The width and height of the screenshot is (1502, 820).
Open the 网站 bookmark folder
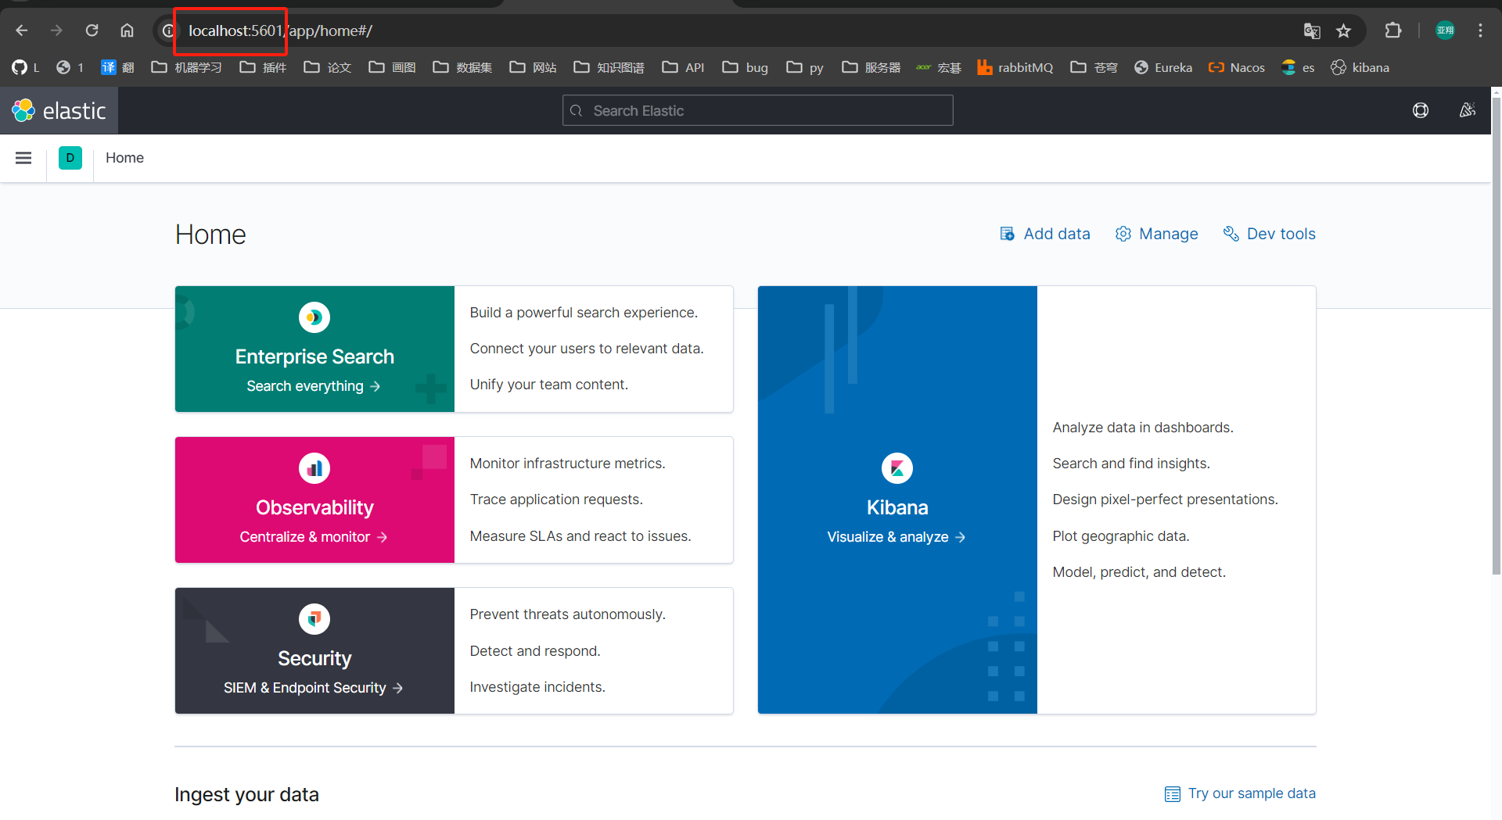(x=533, y=67)
